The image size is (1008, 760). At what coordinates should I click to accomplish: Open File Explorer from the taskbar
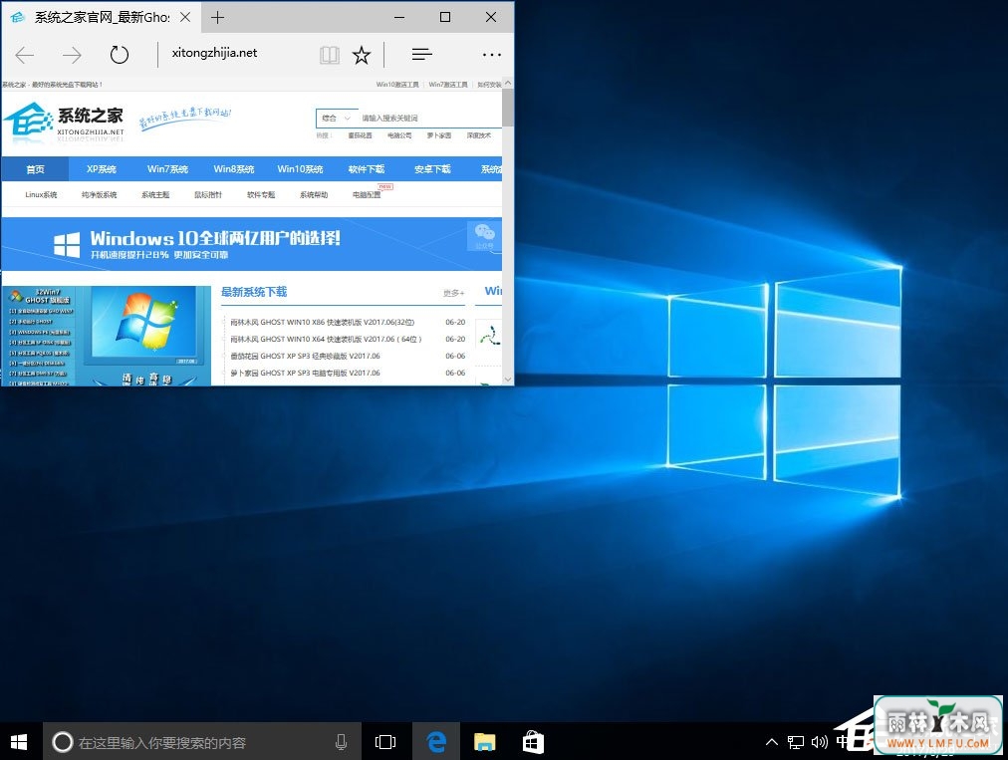[x=484, y=742]
